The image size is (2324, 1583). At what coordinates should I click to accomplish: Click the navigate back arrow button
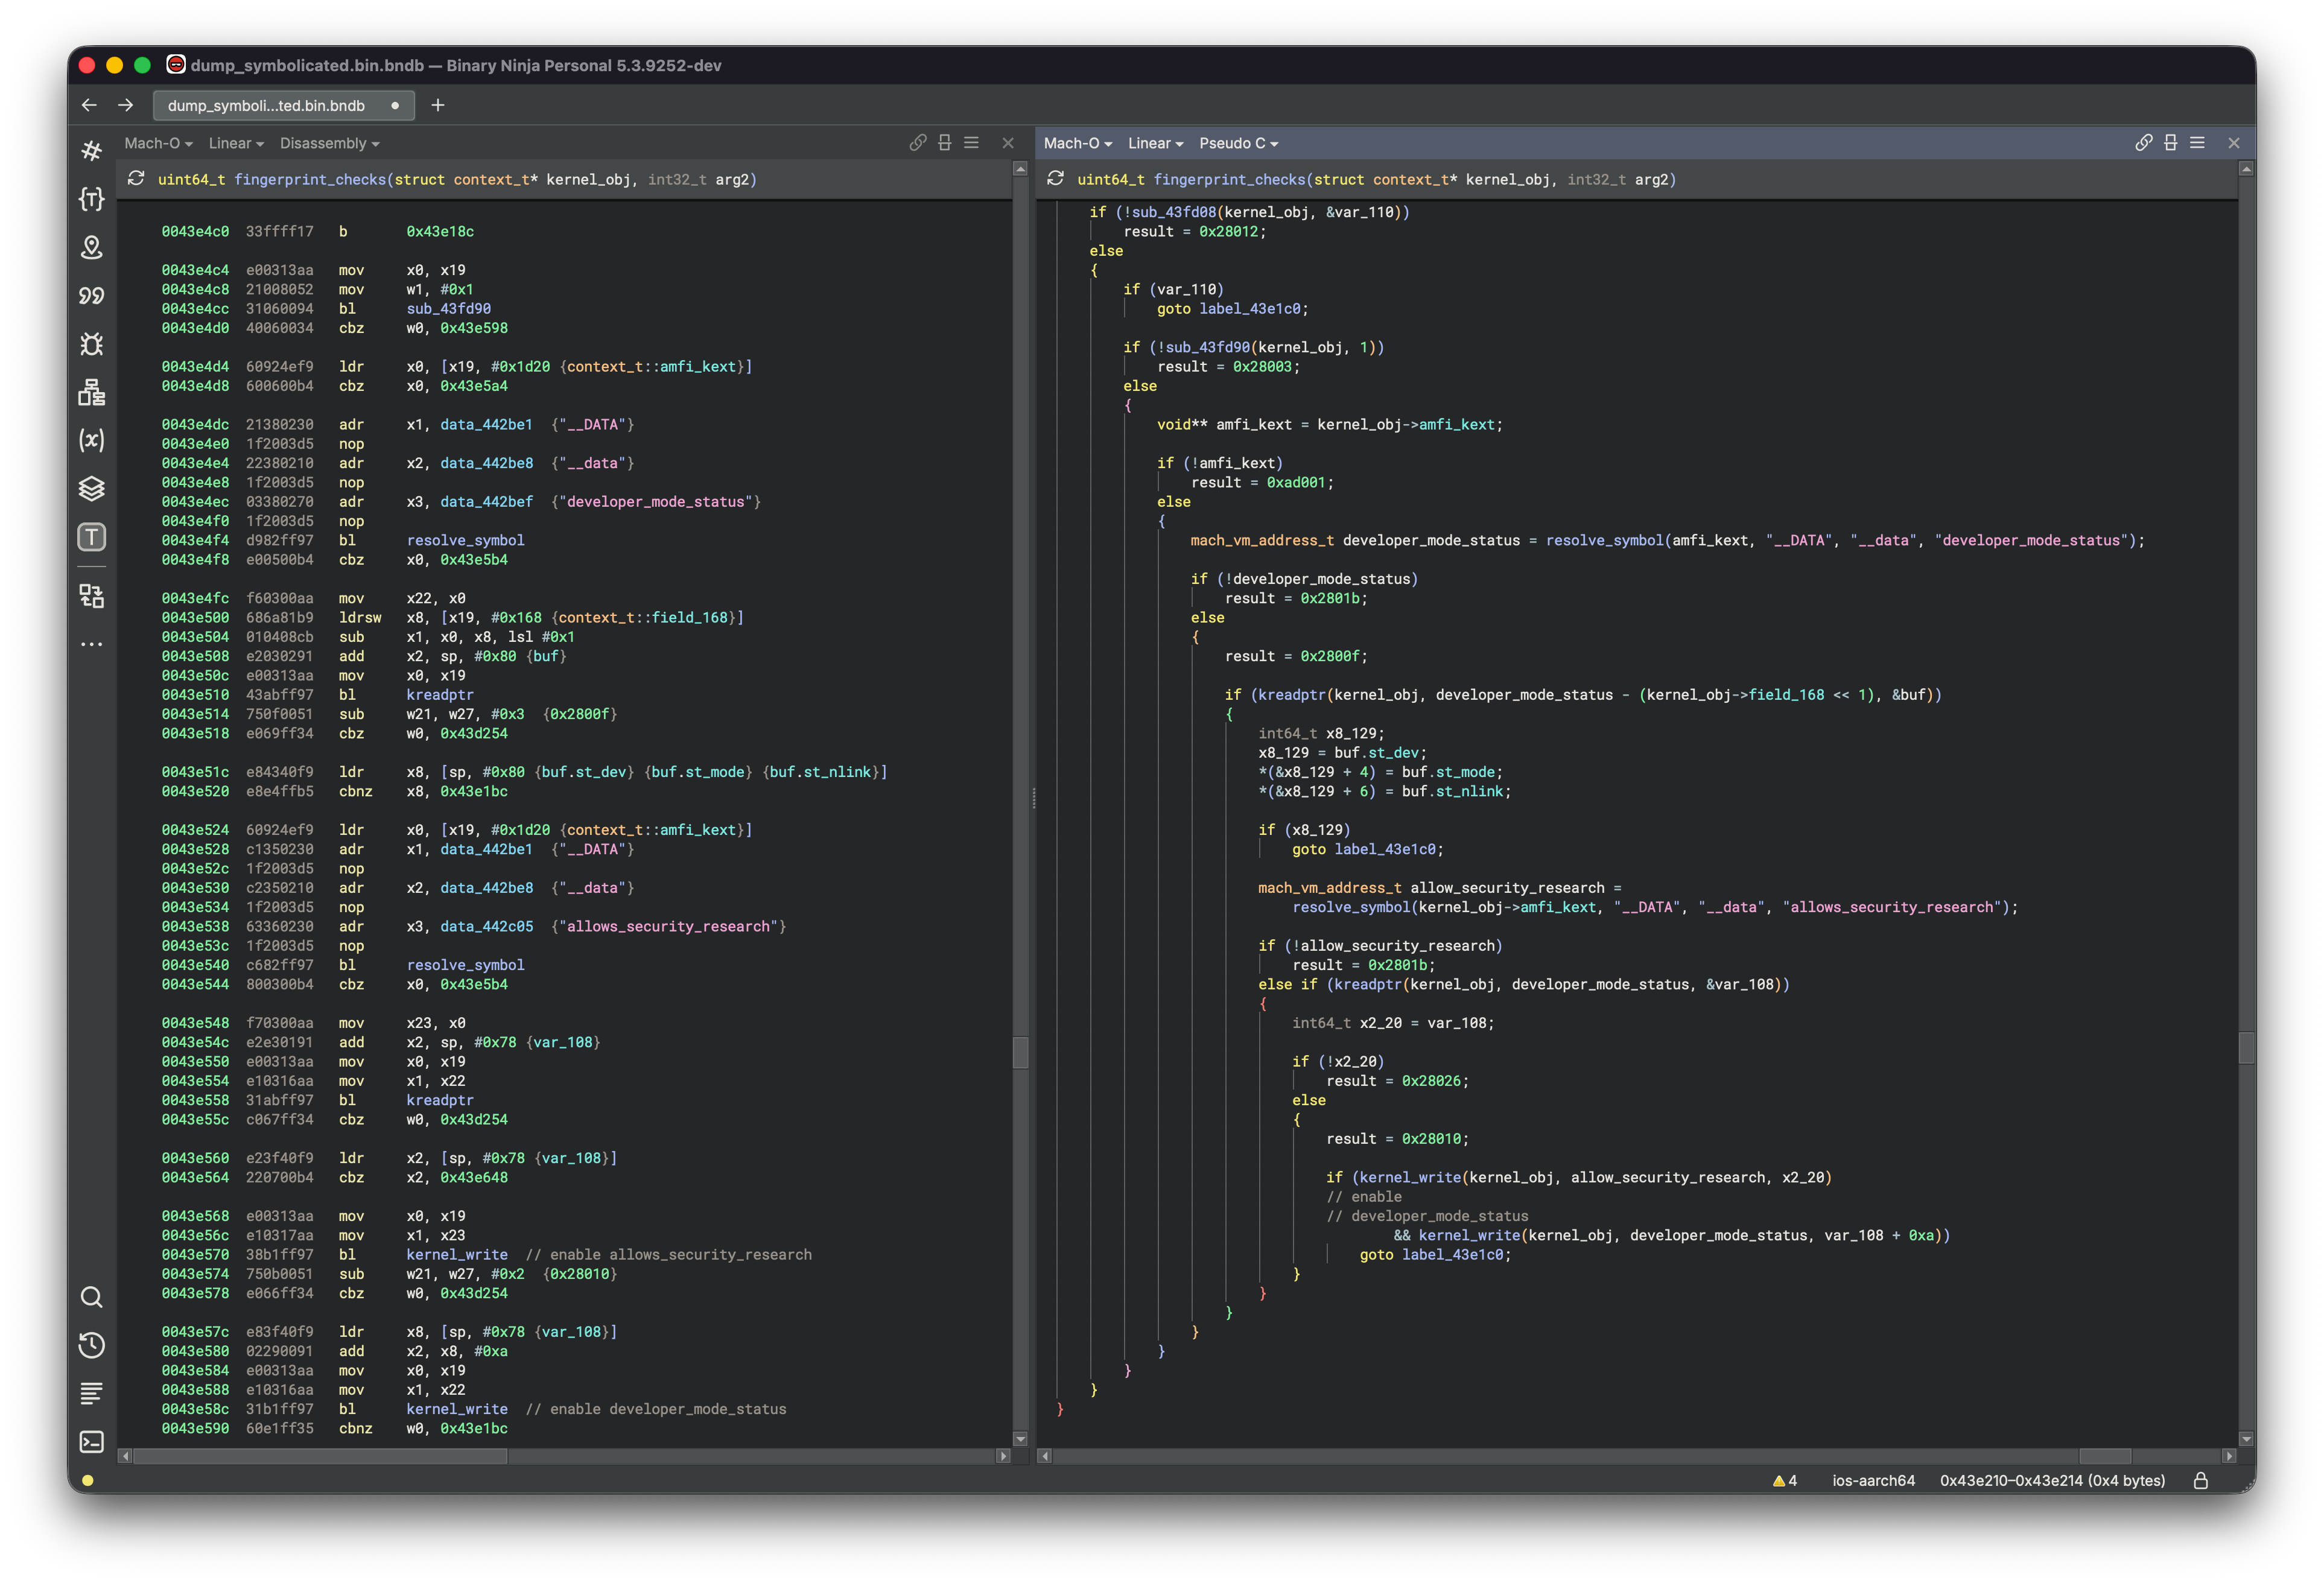tap(89, 105)
